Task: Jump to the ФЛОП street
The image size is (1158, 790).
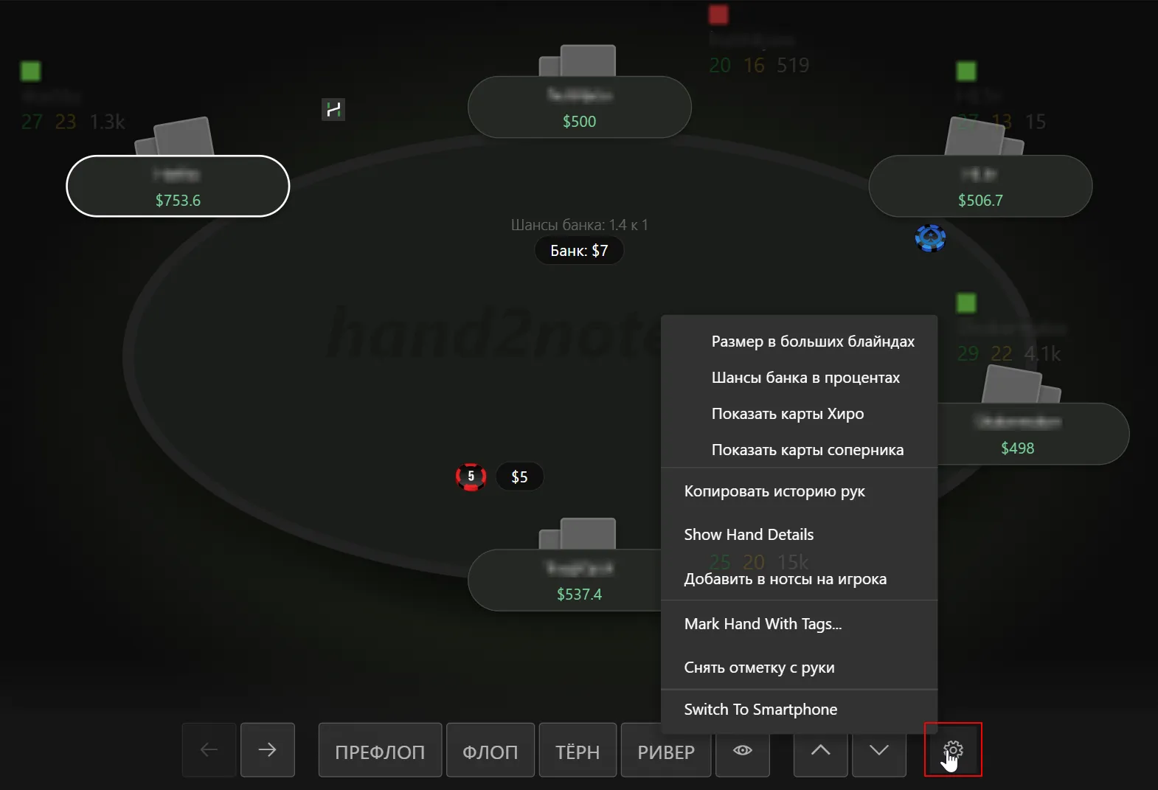Action: tap(490, 750)
